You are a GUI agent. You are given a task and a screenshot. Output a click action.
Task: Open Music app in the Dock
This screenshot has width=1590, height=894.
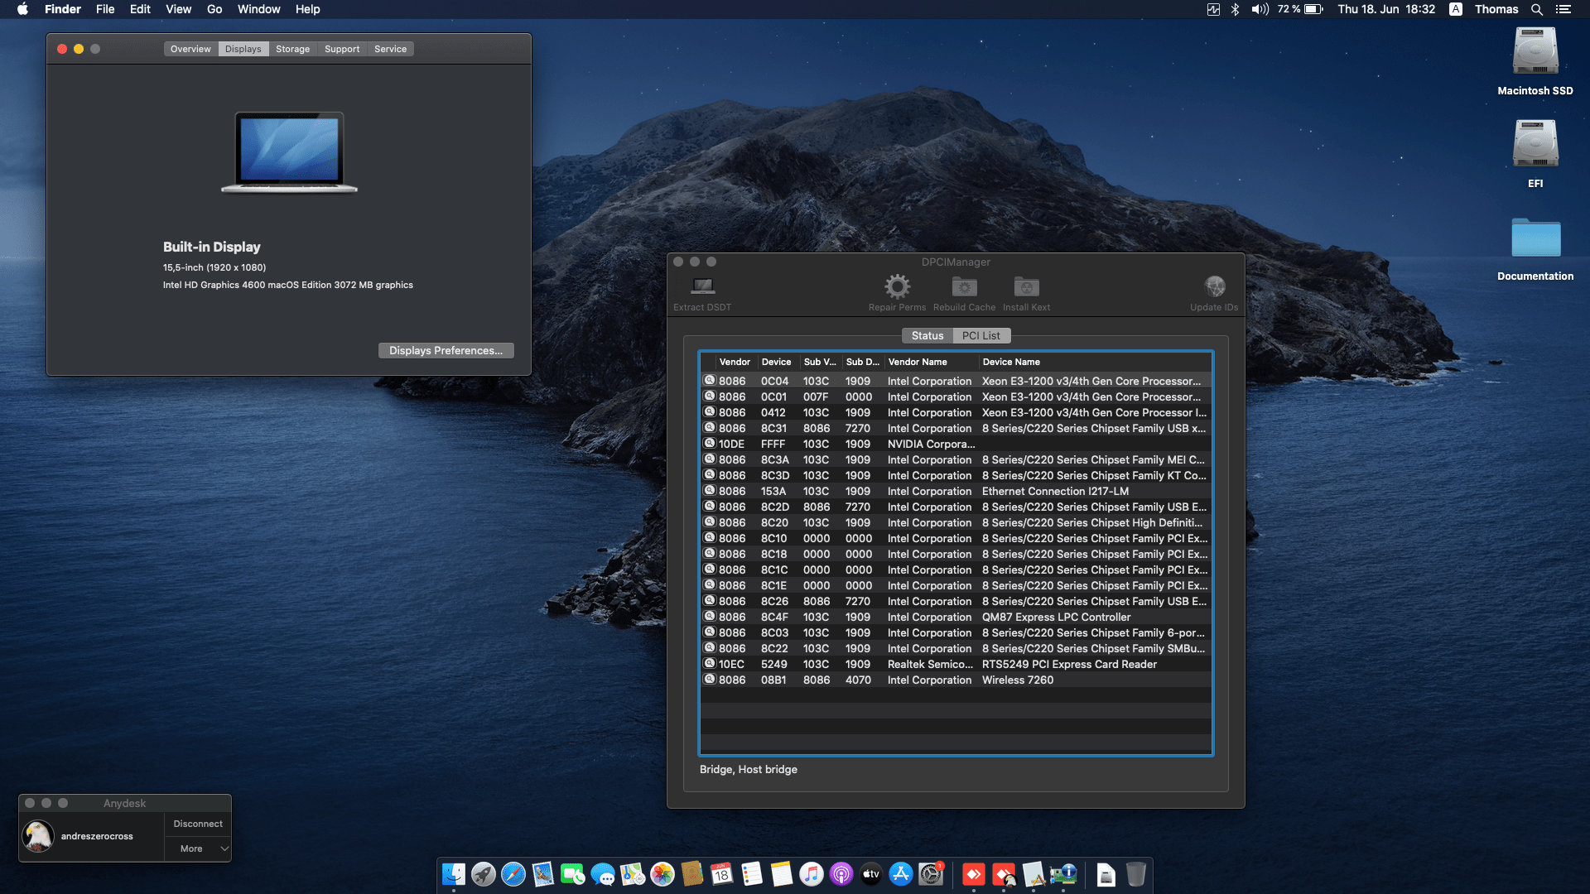coord(812,874)
